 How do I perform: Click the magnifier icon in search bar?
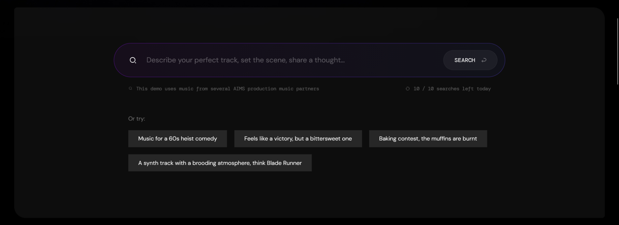click(133, 60)
